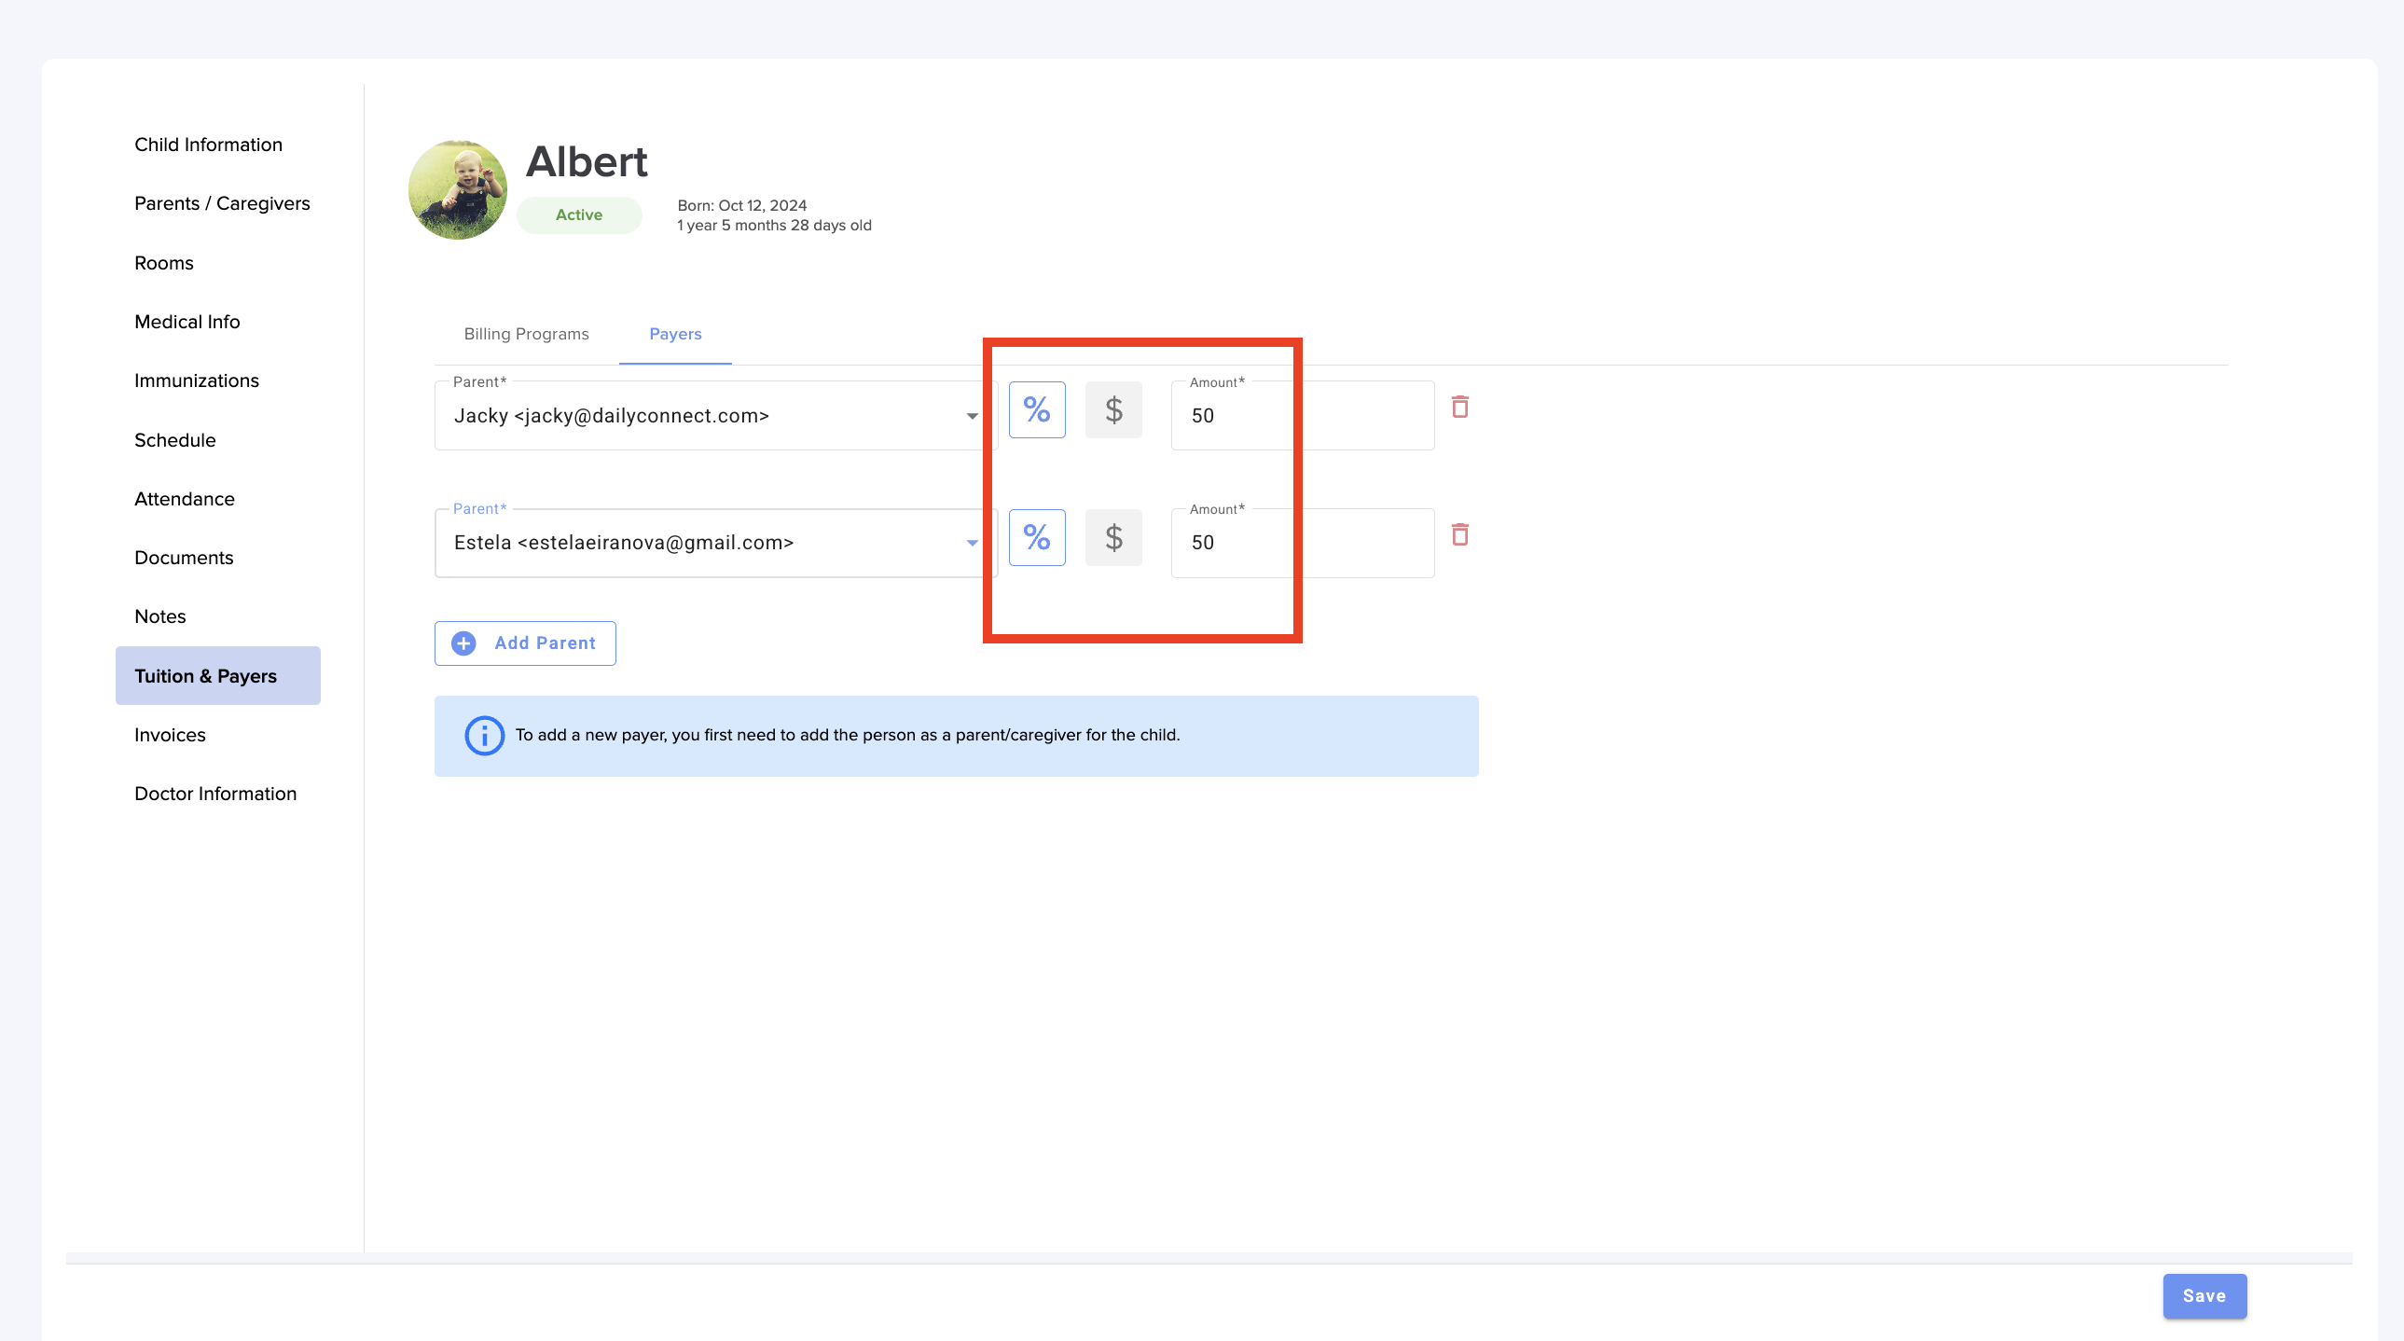The image size is (2404, 1341).
Task: Switch to Billing Programs tab
Action: pyautogui.click(x=526, y=334)
